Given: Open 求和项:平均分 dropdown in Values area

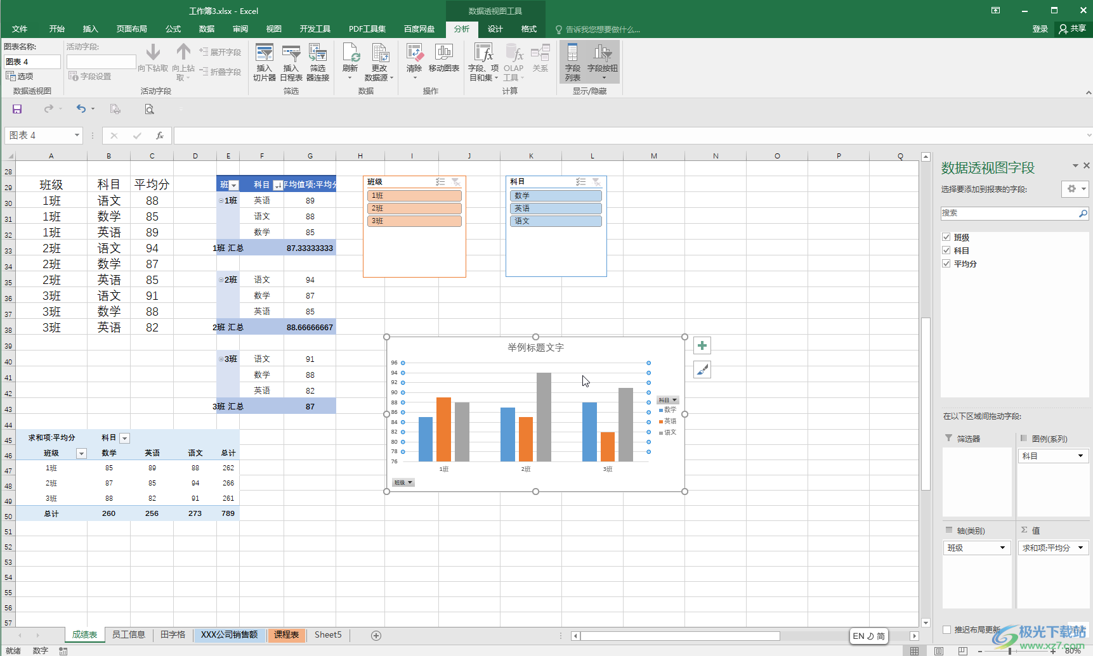Looking at the screenshot, I should point(1080,548).
